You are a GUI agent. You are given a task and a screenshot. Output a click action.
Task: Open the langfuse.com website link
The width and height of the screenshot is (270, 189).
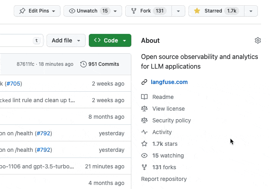pyautogui.click(x=169, y=82)
